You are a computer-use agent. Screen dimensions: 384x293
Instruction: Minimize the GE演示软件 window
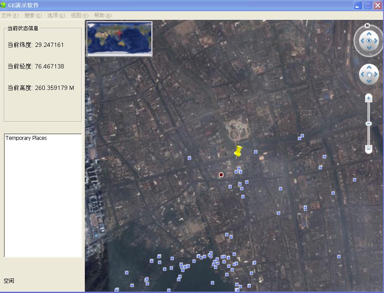pos(358,6)
